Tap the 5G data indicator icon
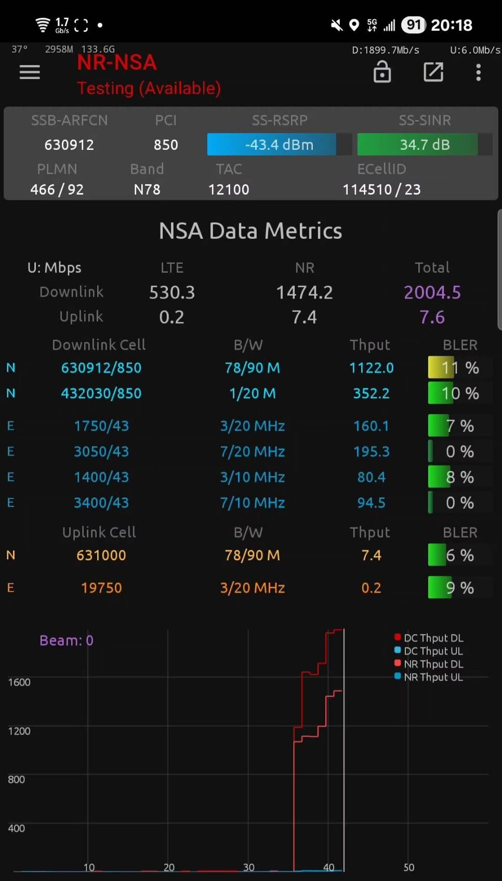Image resolution: width=502 pixels, height=881 pixels. tap(372, 25)
